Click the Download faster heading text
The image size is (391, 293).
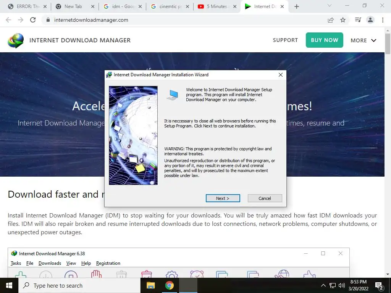pyautogui.click(x=56, y=194)
